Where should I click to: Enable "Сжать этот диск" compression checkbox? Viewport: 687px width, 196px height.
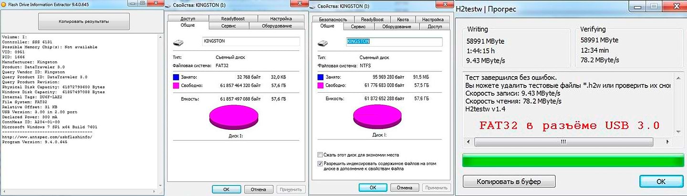[320, 155]
